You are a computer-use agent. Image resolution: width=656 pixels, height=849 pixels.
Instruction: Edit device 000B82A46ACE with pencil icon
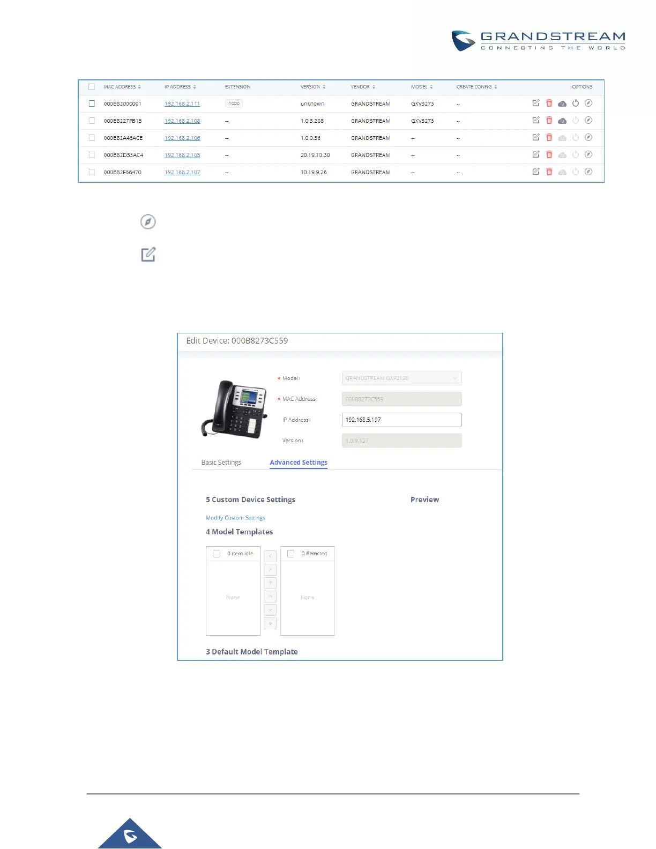pos(536,137)
